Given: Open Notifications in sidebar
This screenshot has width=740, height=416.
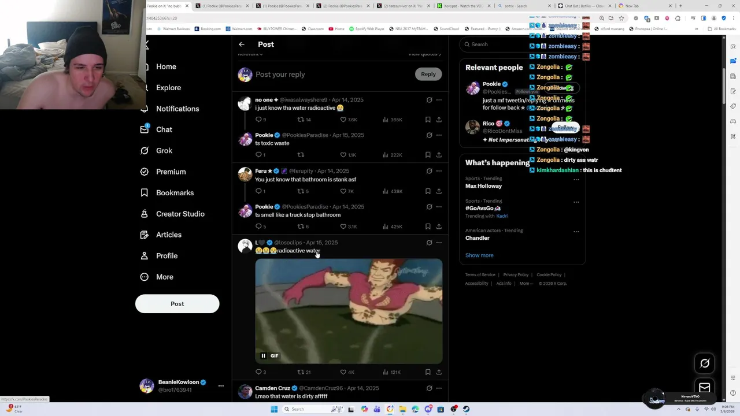Looking at the screenshot, I should point(170,109).
